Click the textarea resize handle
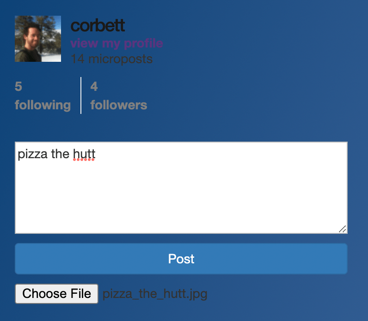The height and width of the screenshot is (321, 368). (343, 229)
